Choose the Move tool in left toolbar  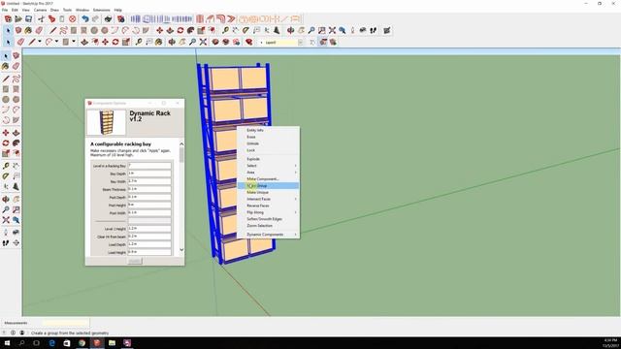point(6,133)
